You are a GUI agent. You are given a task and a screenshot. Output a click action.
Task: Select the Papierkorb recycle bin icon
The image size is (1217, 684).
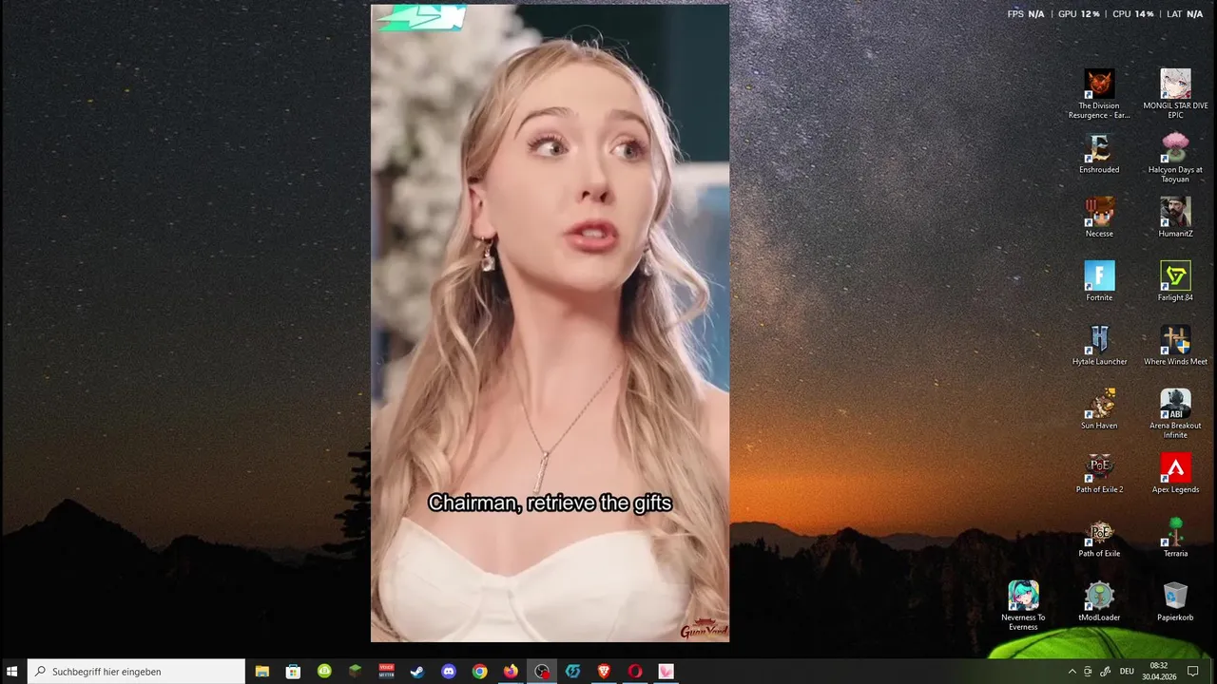[x=1175, y=601]
